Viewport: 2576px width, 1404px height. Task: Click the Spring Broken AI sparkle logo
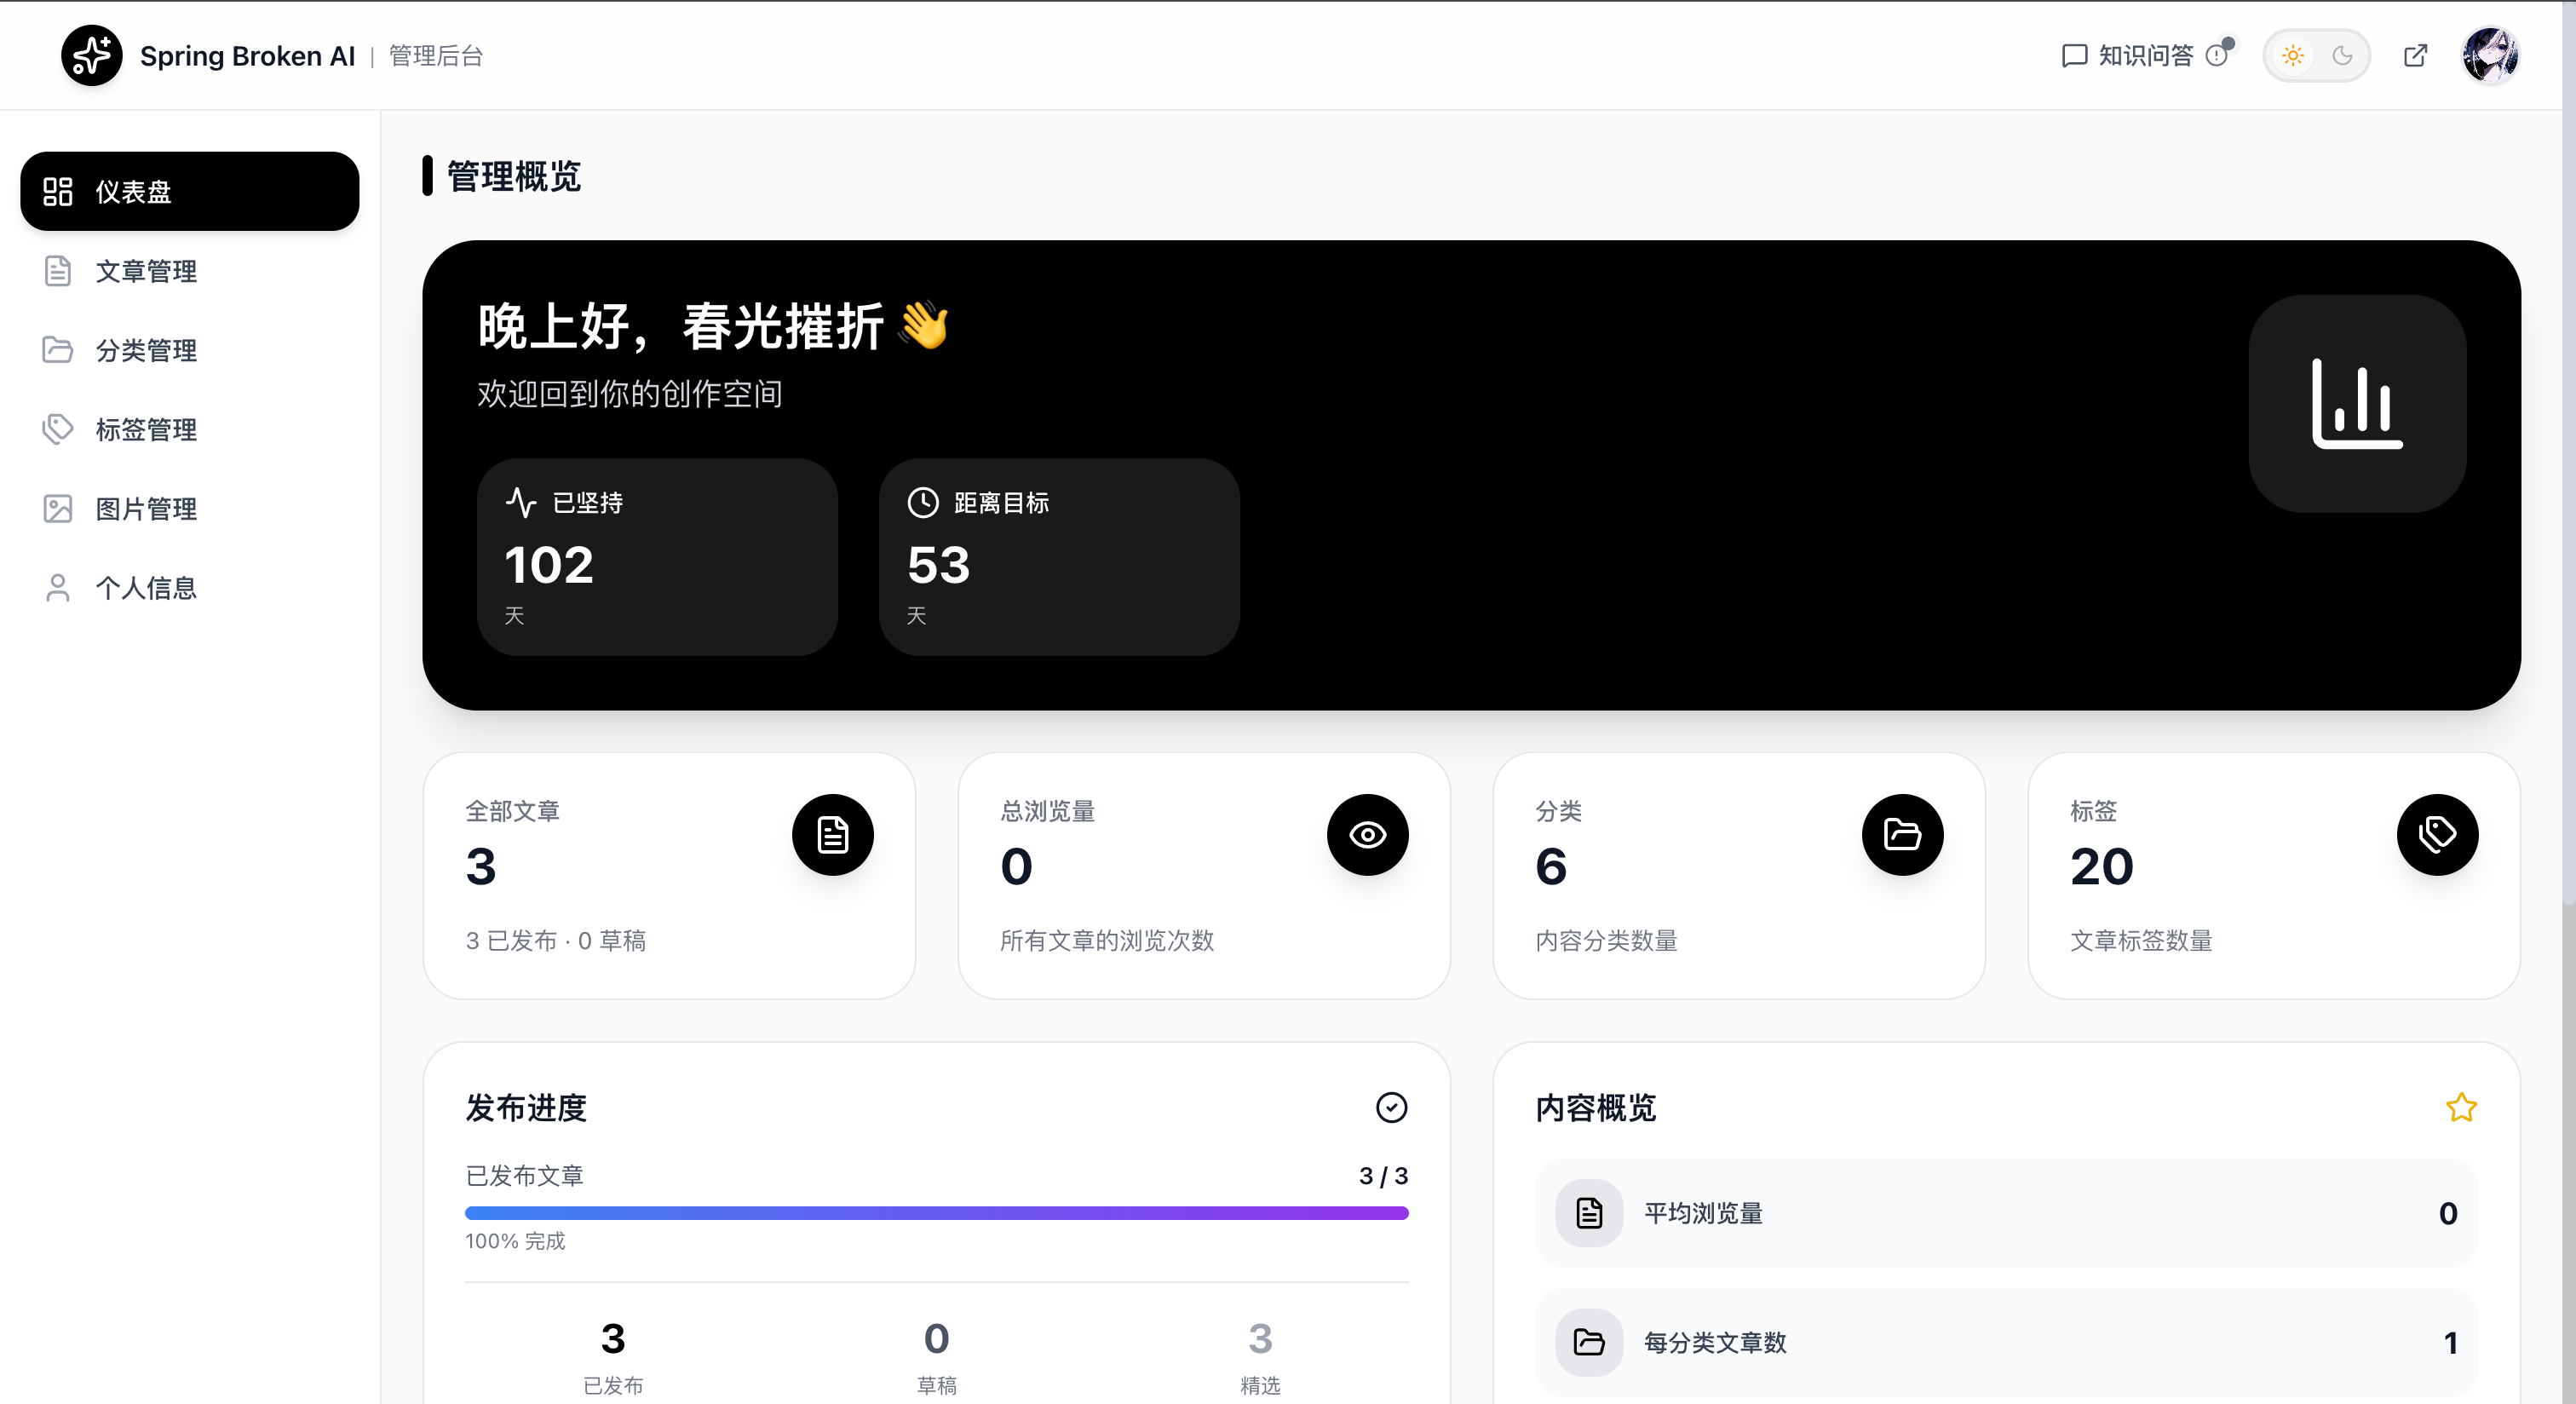point(91,55)
